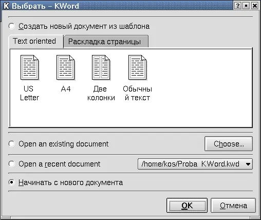Switch to the Раскладка страницы tab

click(x=106, y=42)
